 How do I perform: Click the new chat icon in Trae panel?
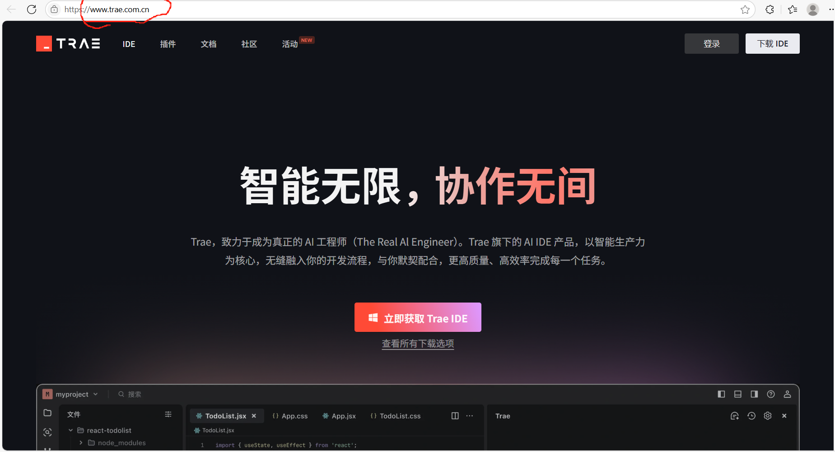pos(735,416)
